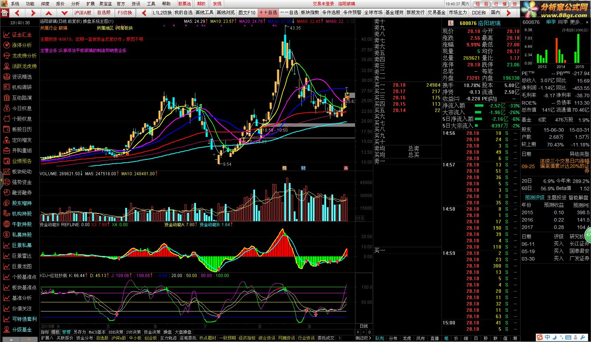Screen dimensions: 591x342
Task: Click the red down arrow button
Action: (64, 13)
